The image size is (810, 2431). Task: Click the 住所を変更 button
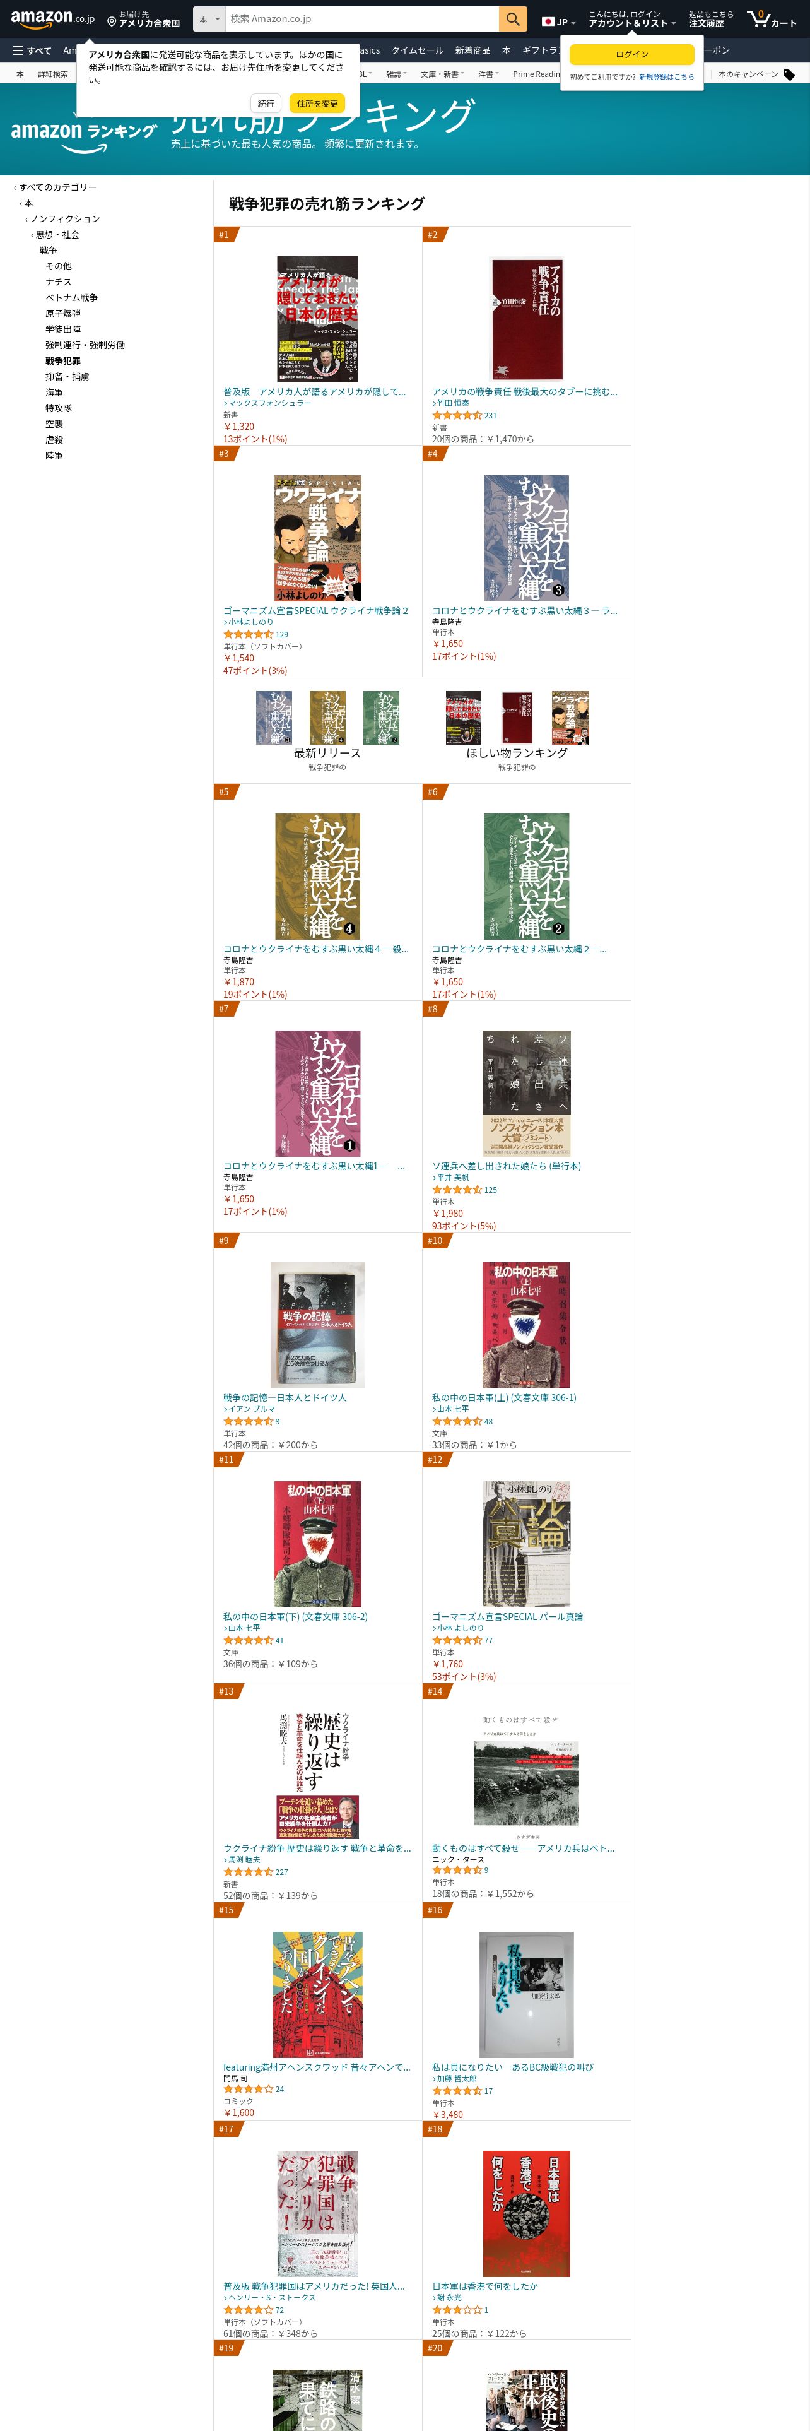point(317,104)
